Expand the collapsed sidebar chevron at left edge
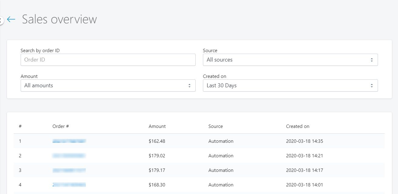Image resolution: width=398 pixels, height=194 pixels. [1, 20]
